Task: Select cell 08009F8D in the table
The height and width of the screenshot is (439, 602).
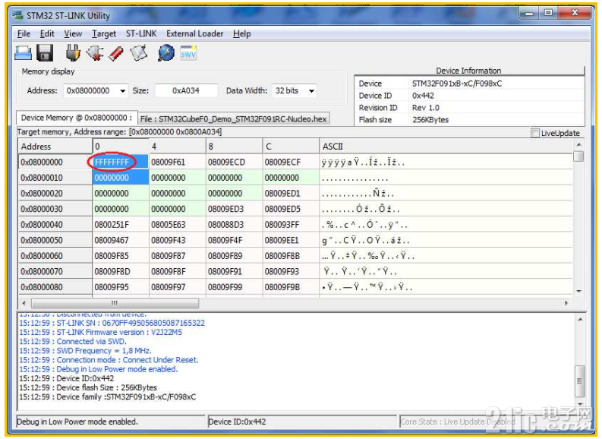Action: (x=120, y=272)
